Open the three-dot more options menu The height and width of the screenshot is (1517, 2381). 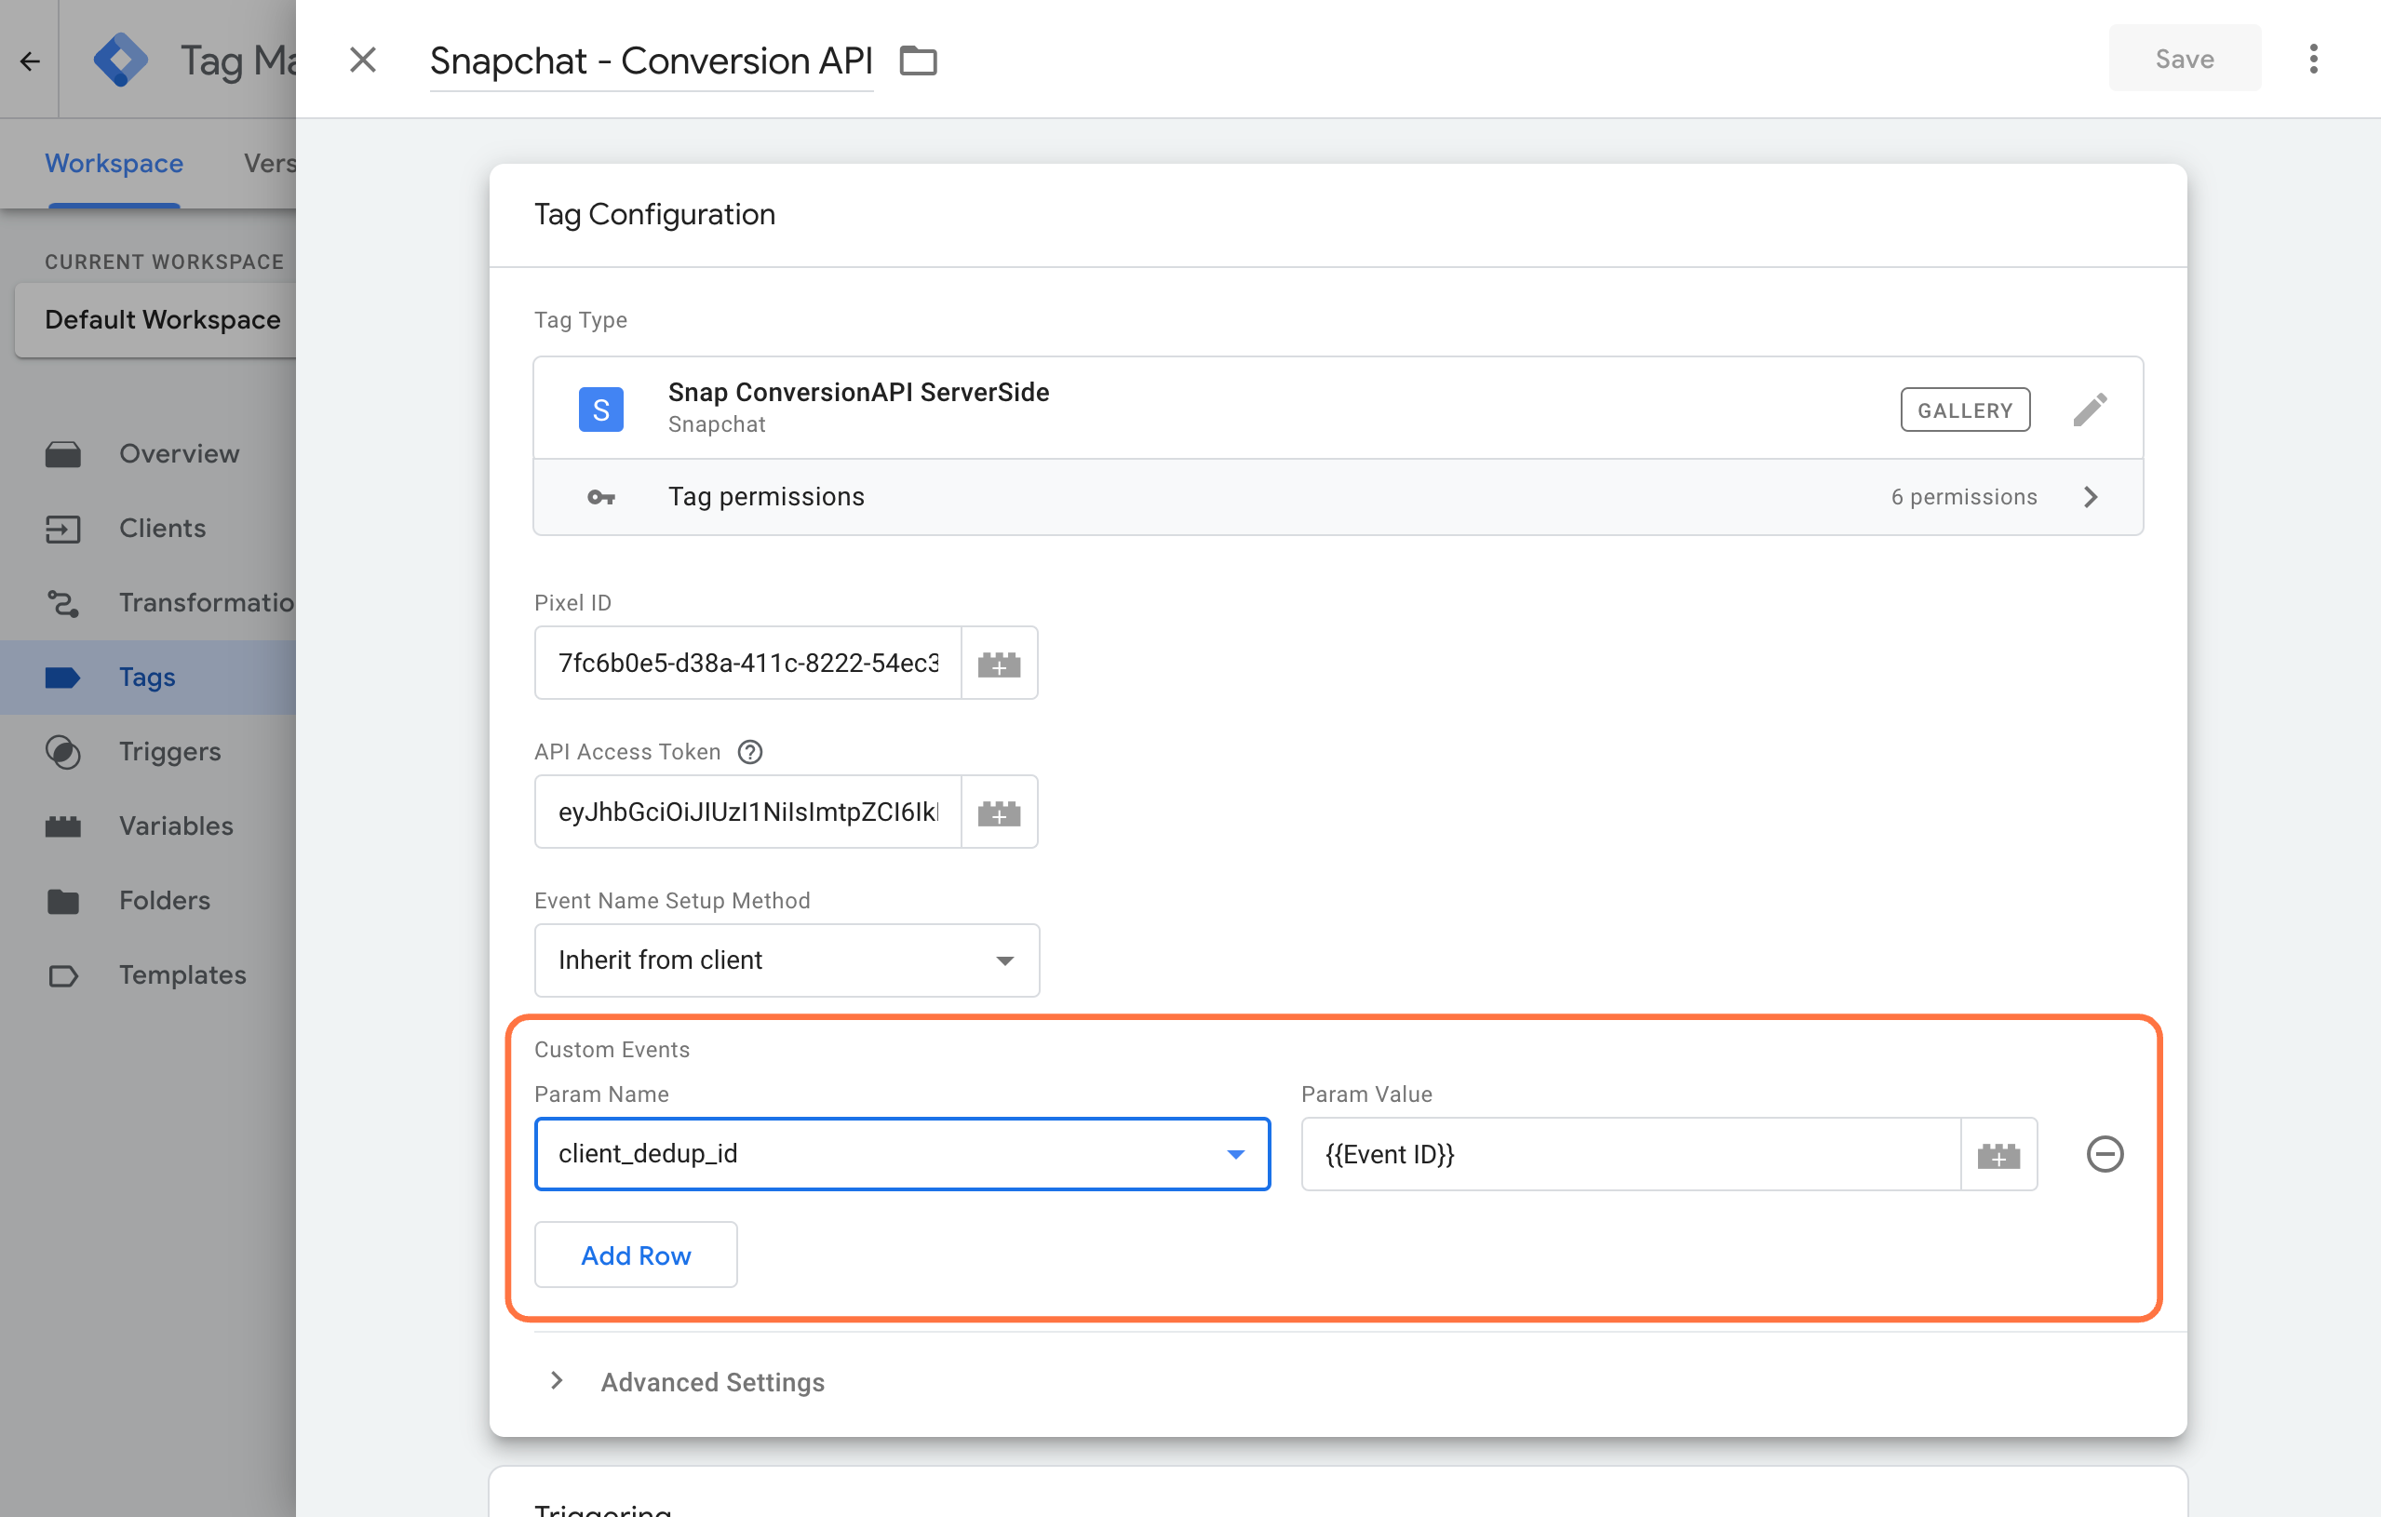2313,60
